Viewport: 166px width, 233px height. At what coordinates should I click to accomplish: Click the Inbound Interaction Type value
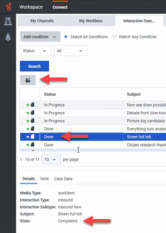65,200
